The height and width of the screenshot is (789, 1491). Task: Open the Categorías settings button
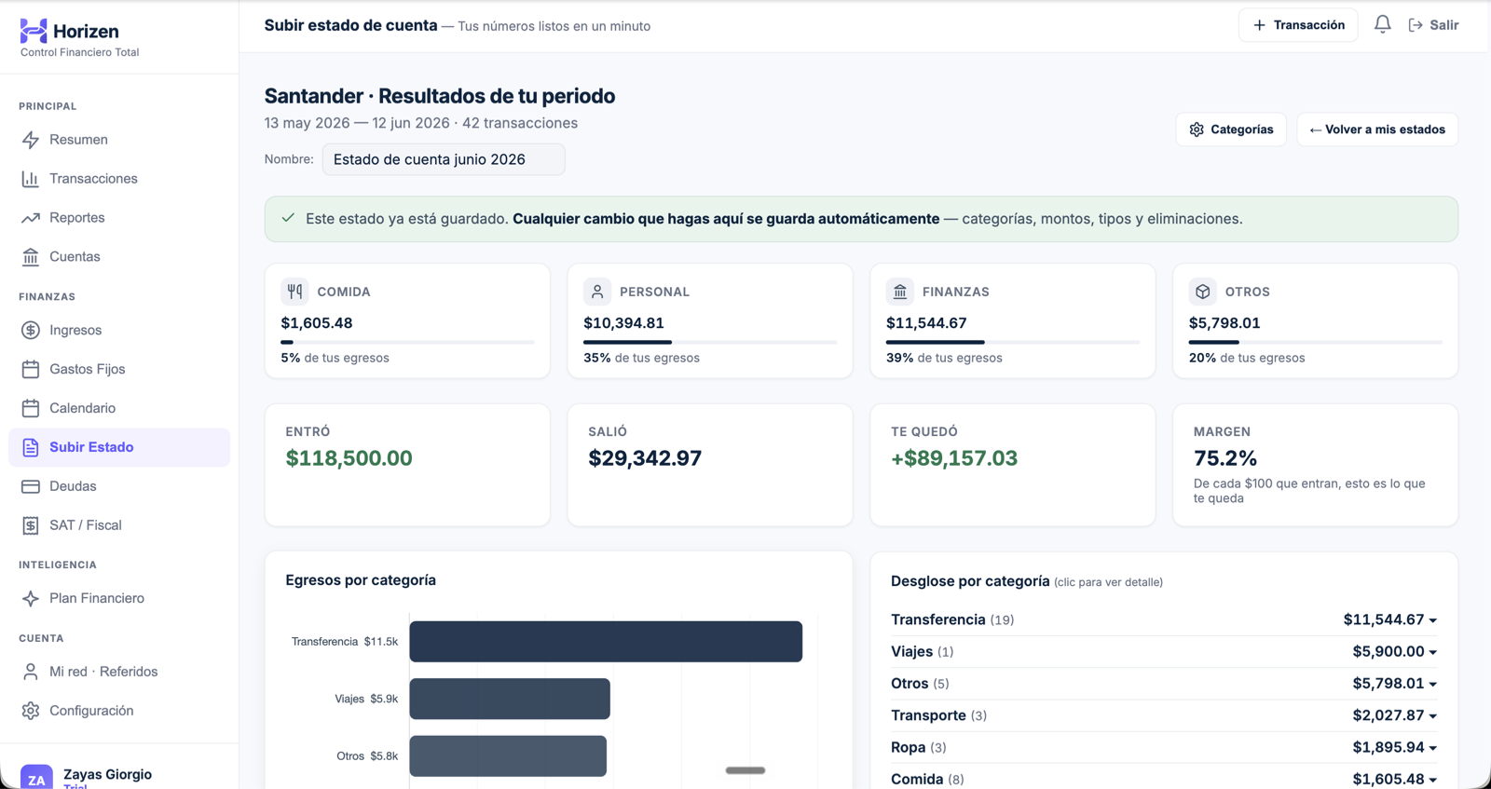click(x=1231, y=129)
